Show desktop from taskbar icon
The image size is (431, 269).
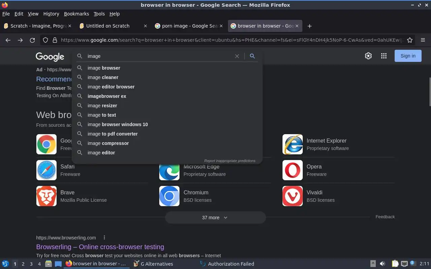[x=58, y=264]
